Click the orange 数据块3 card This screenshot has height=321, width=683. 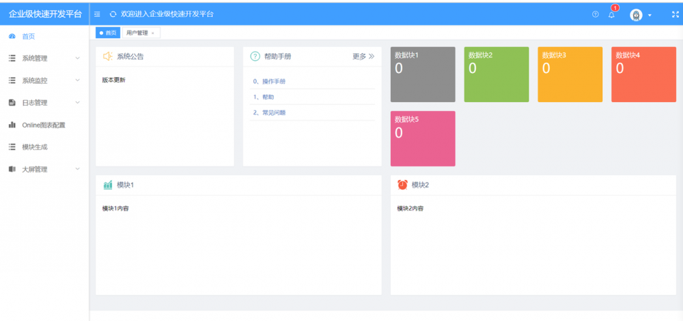(570, 74)
